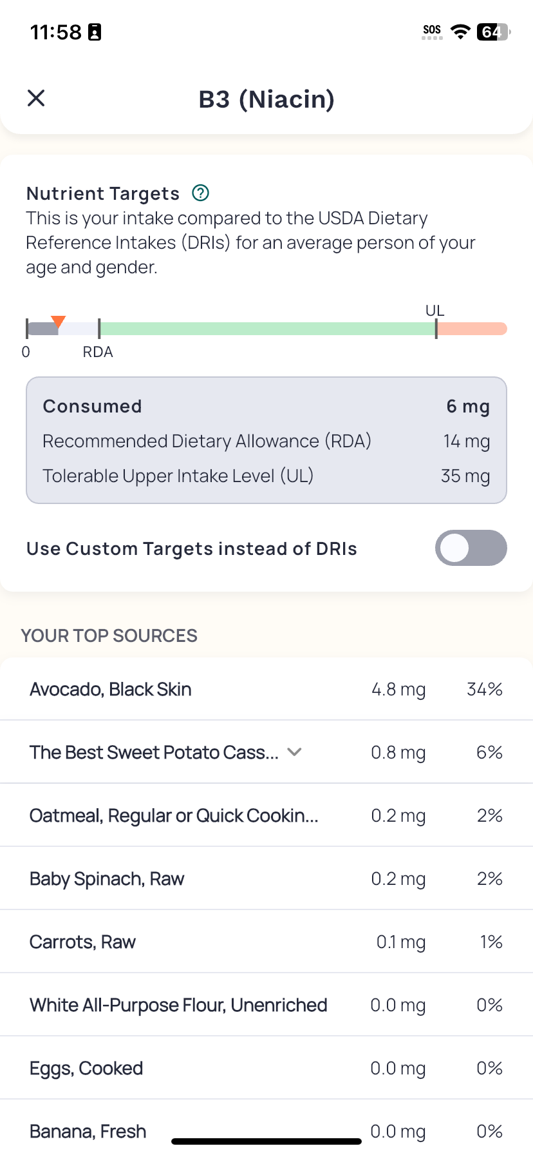Tap the Wi-Fi status icon
The height and width of the screenshot is (1155, 533).
(460, 32)
